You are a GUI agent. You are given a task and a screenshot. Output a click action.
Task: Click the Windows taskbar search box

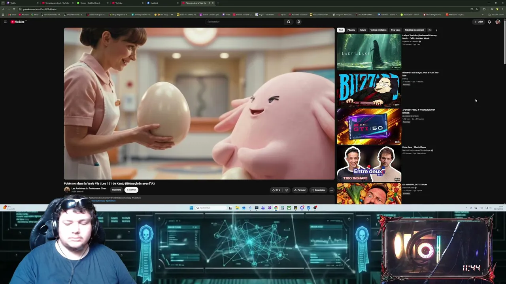click(210, 208)
